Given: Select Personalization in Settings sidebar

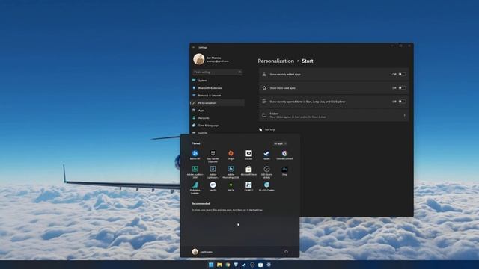Looking at the screenshot, I should coord(218,103).
